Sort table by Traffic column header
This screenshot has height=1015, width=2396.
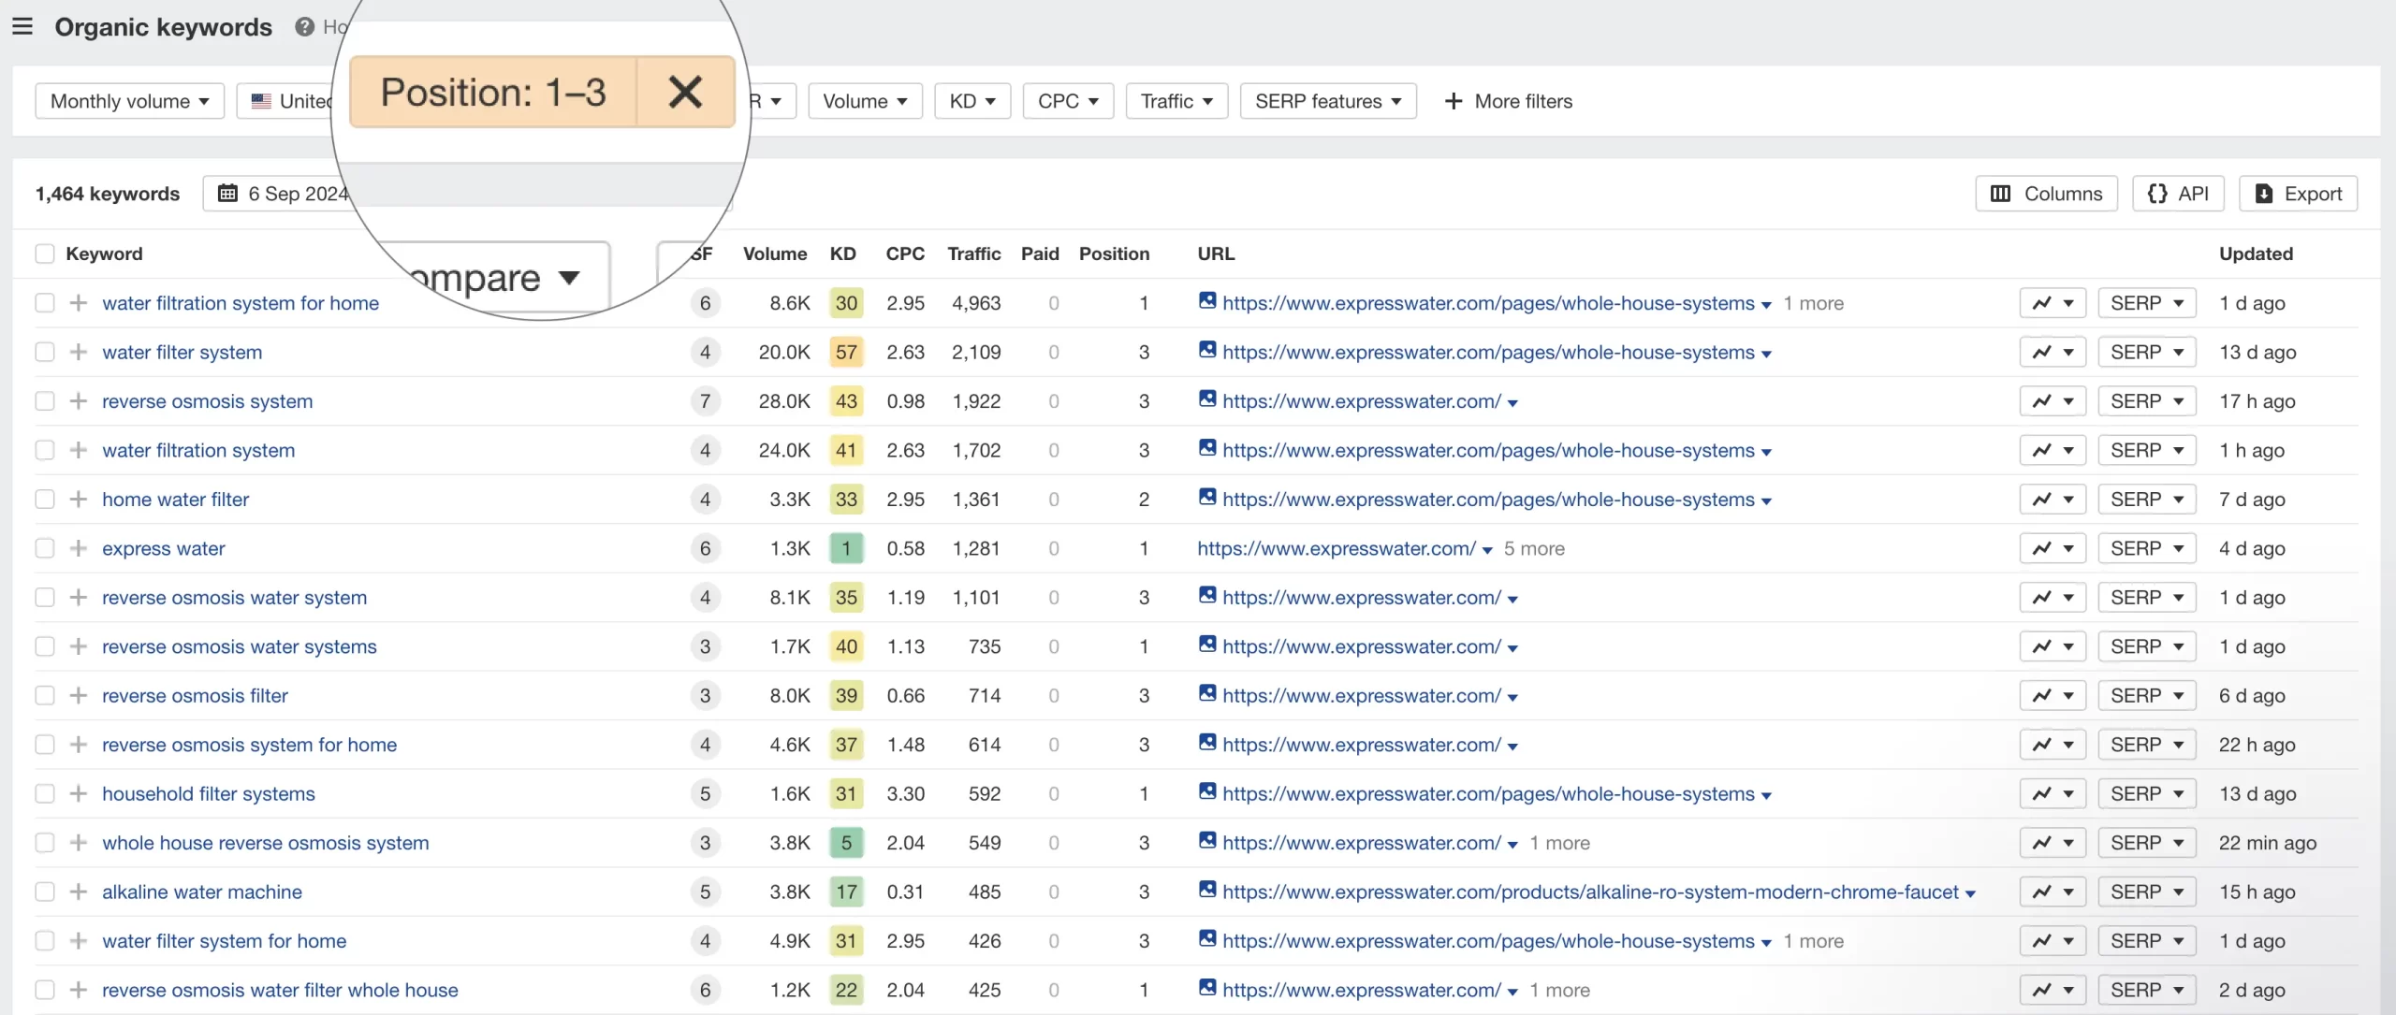[x=973, y=254]
